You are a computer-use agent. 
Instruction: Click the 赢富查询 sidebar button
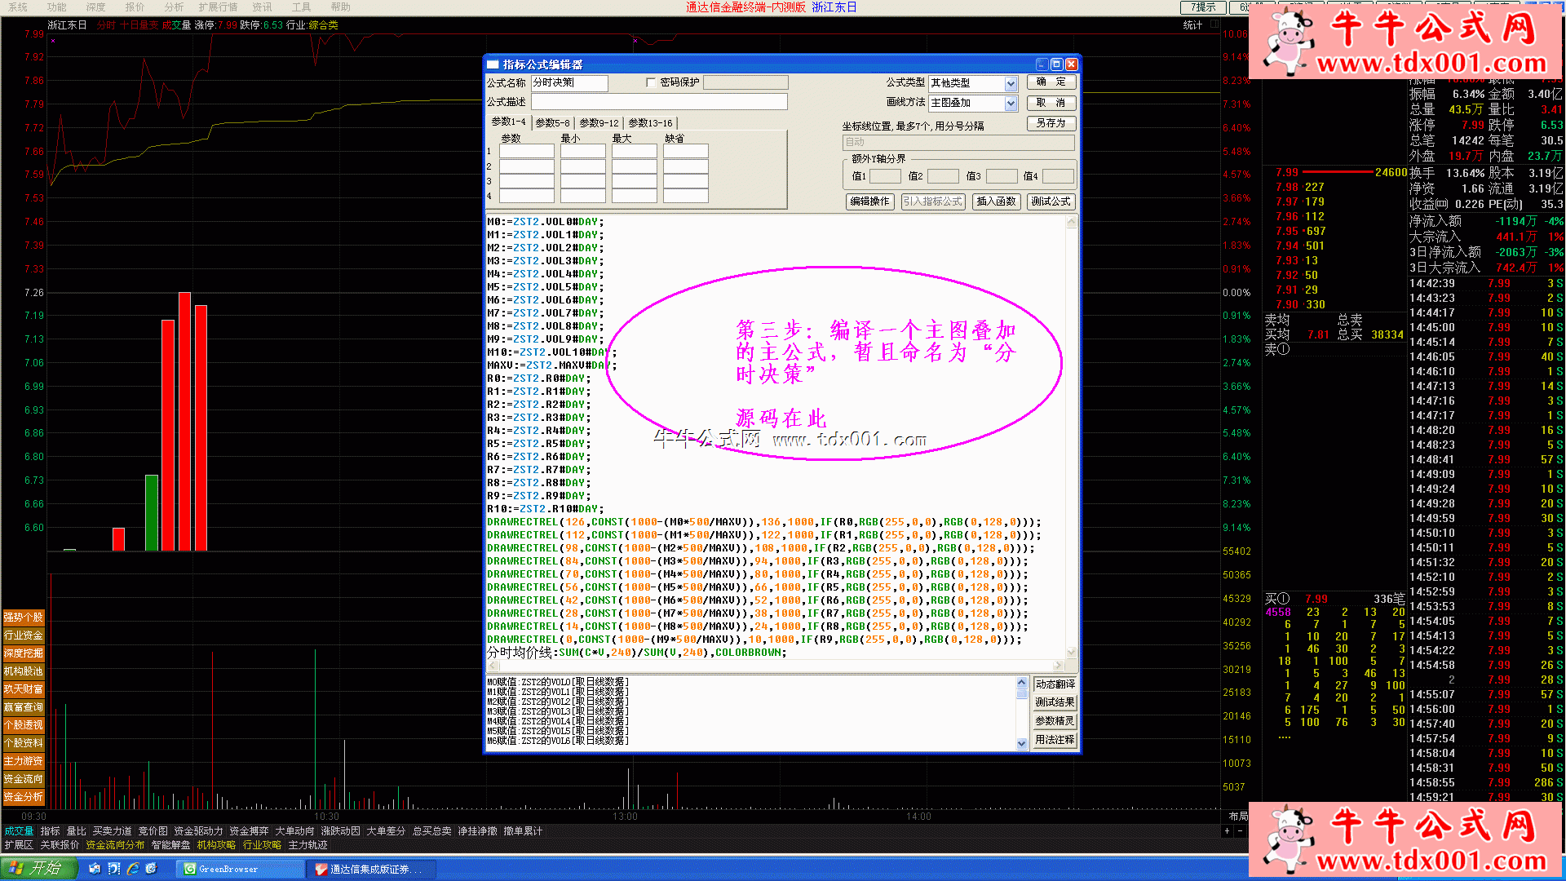[x=24, y=707]
